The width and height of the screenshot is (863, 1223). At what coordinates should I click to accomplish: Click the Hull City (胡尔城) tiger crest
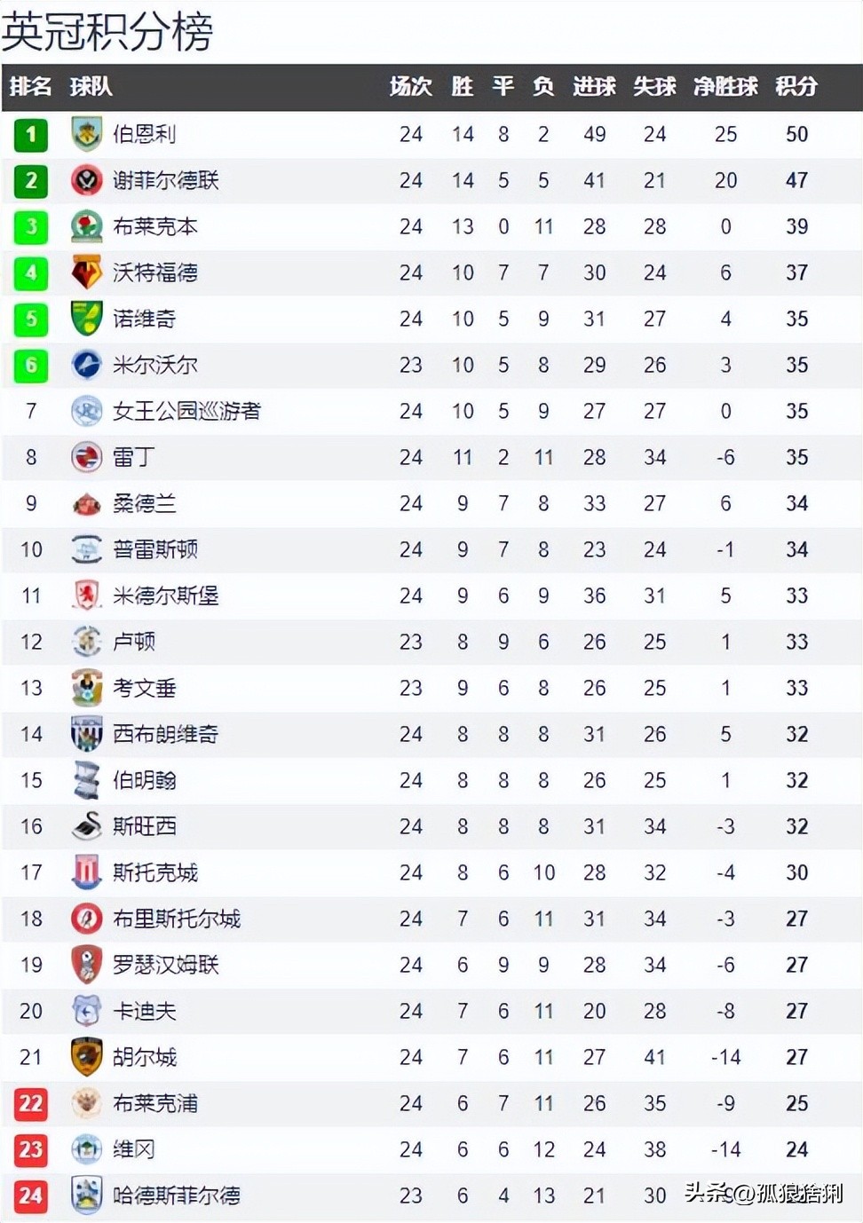[86, 1057]
